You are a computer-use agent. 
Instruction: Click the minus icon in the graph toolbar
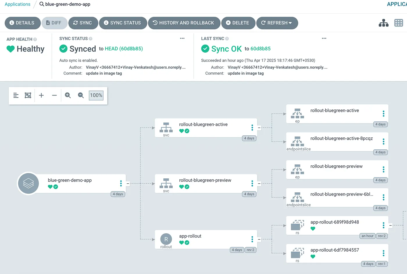tap(54, 95)
